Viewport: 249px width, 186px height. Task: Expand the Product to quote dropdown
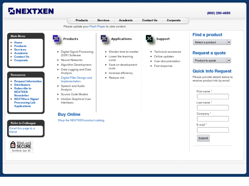[x=212, y=60]
